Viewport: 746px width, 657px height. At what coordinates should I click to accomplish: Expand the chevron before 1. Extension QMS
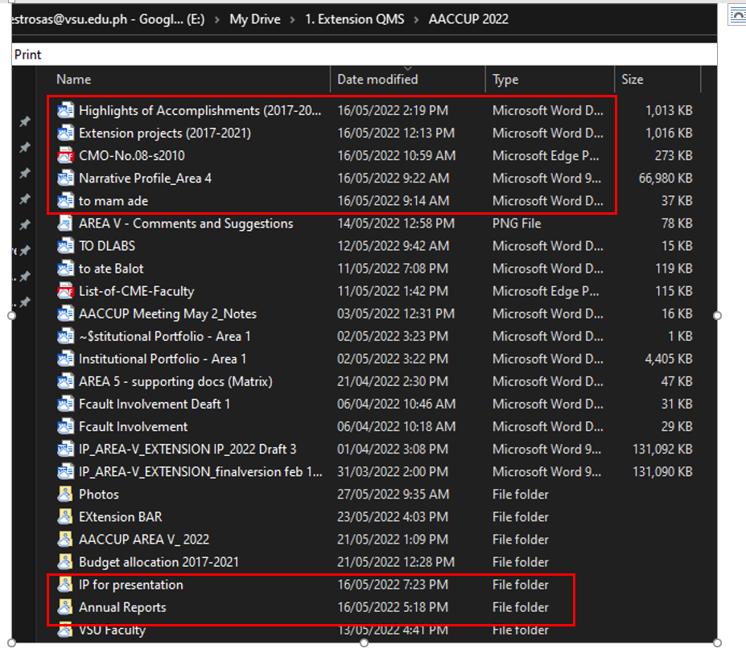coord(293,19)
